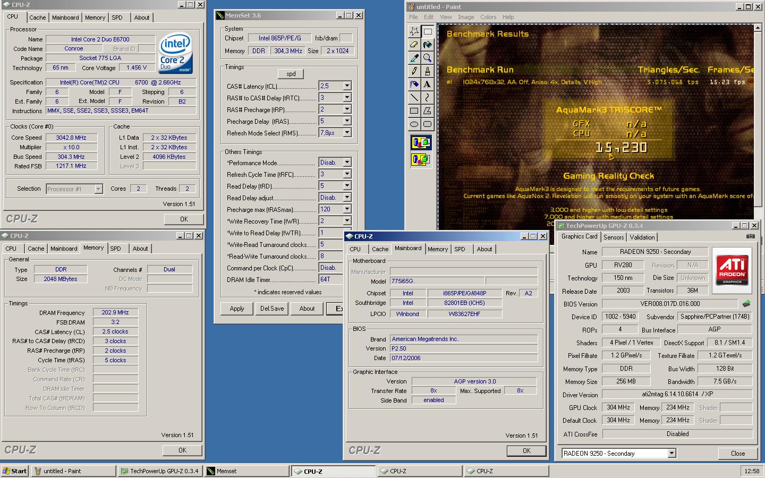Click the Intel Core 2 Duo logo
This screenshot has height=478, width=765.
(x=176, y=54)
